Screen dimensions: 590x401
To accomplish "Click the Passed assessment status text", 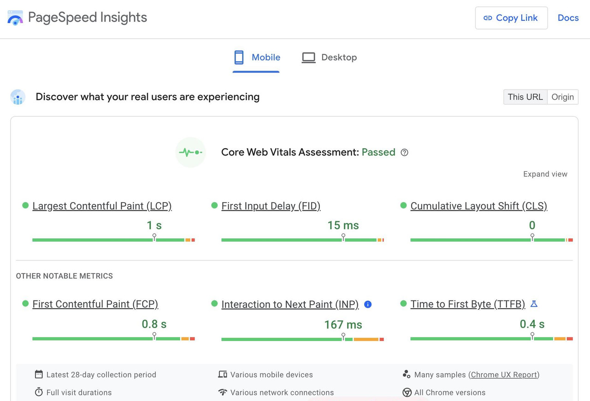I will pyautogui.click(x=378, y=152).
